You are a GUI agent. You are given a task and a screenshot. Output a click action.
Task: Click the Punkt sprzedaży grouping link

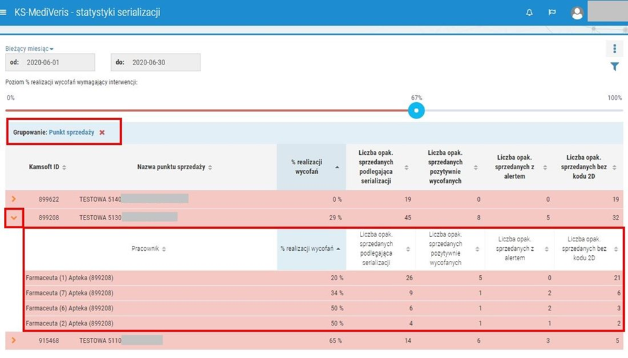click(x=72, y=133)
